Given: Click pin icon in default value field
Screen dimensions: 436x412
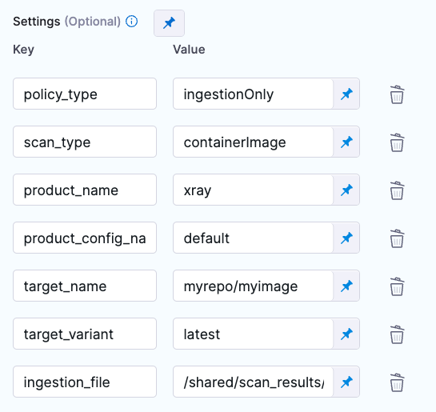Looking at the screenshot, I should point(346,238).
